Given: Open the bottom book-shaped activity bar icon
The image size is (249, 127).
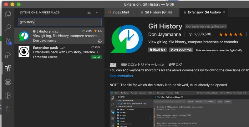Looking at the screenshot, I should [8, 109].
